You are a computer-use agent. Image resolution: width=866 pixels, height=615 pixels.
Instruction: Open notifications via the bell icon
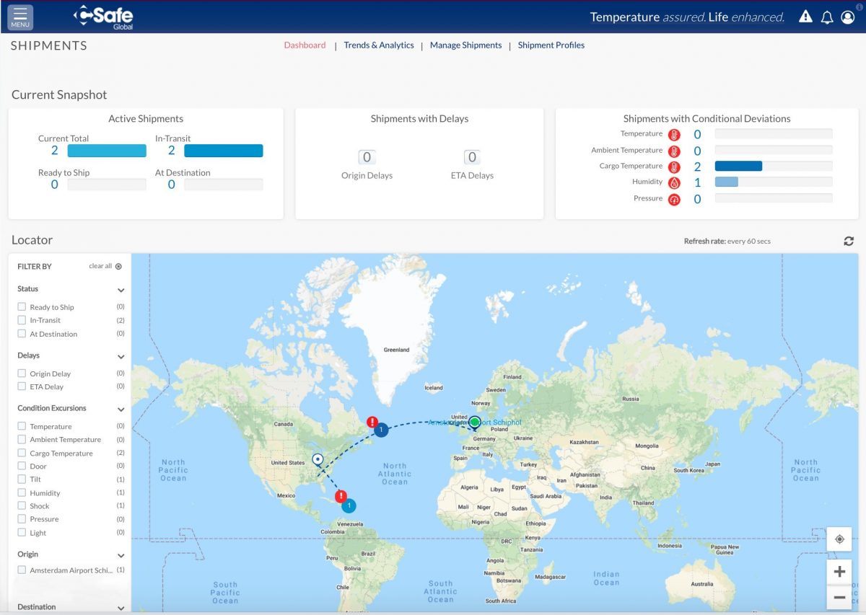click(827, 17)
